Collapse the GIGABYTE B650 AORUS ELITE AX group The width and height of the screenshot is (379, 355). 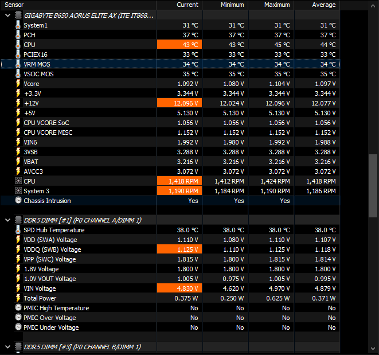tap(7, 15)
